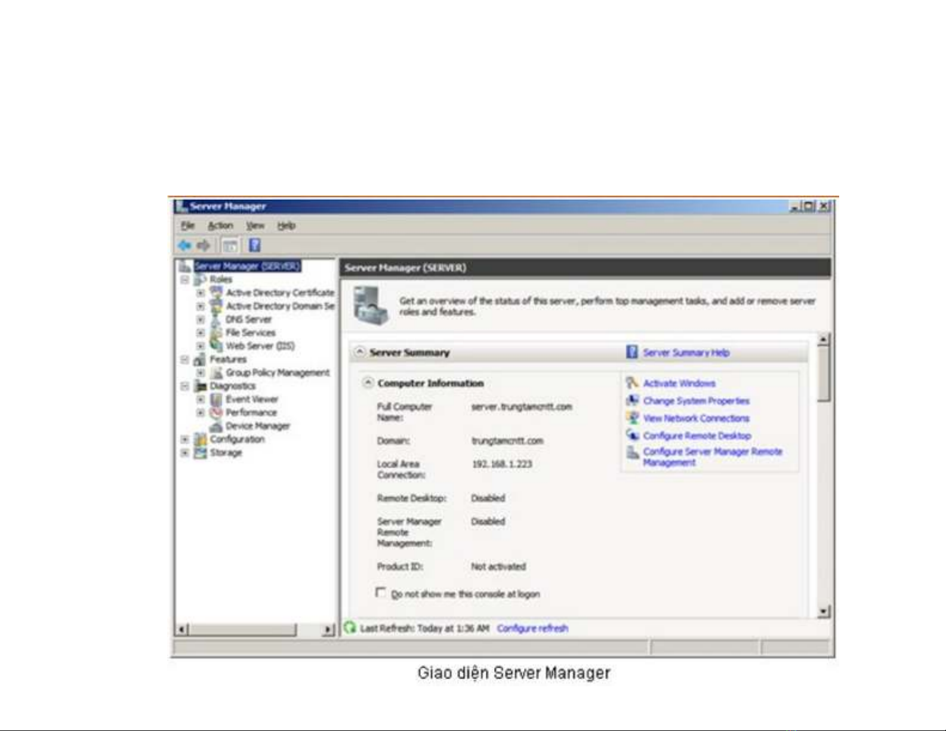Click the Change System Properties icon

point(633,400)
